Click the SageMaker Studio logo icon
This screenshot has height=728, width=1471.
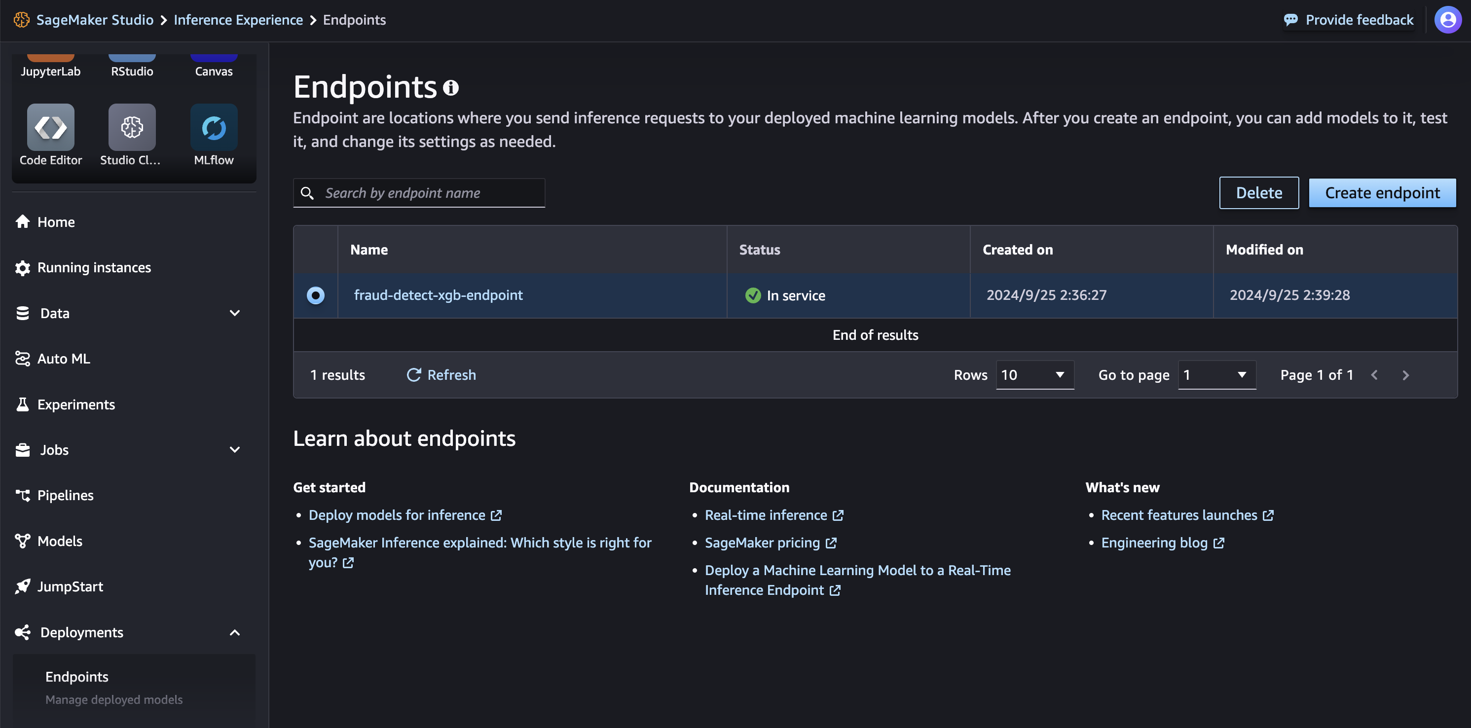(x=22, y=20)
